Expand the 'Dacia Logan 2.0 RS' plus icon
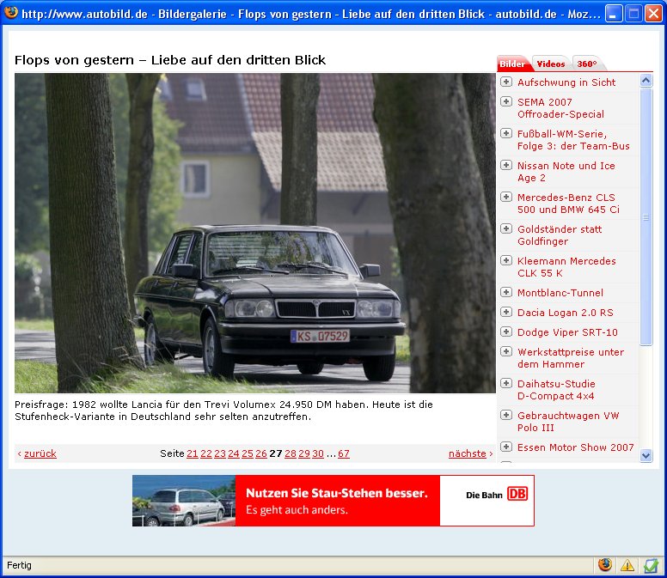This screenshot has height=578, width=667. [x=505, y=312]
